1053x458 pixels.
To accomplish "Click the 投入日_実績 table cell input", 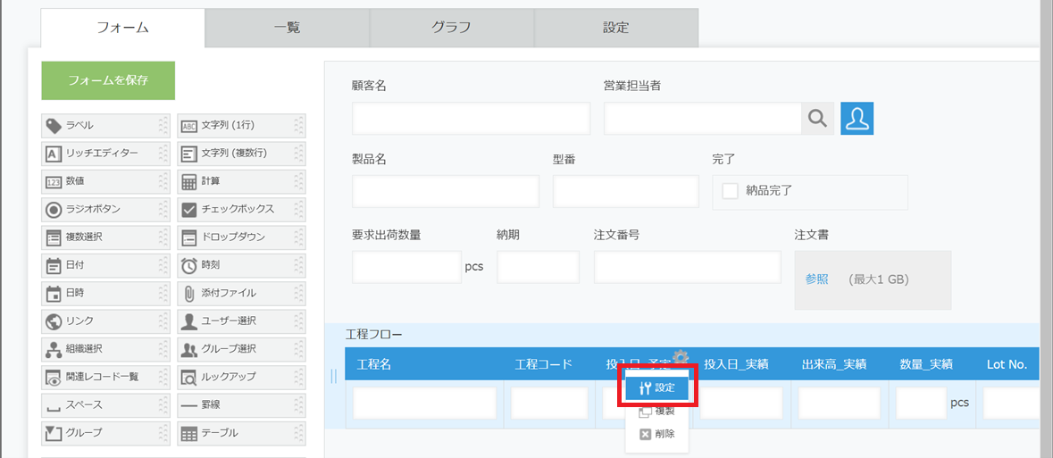I will [x=741, y=403].
